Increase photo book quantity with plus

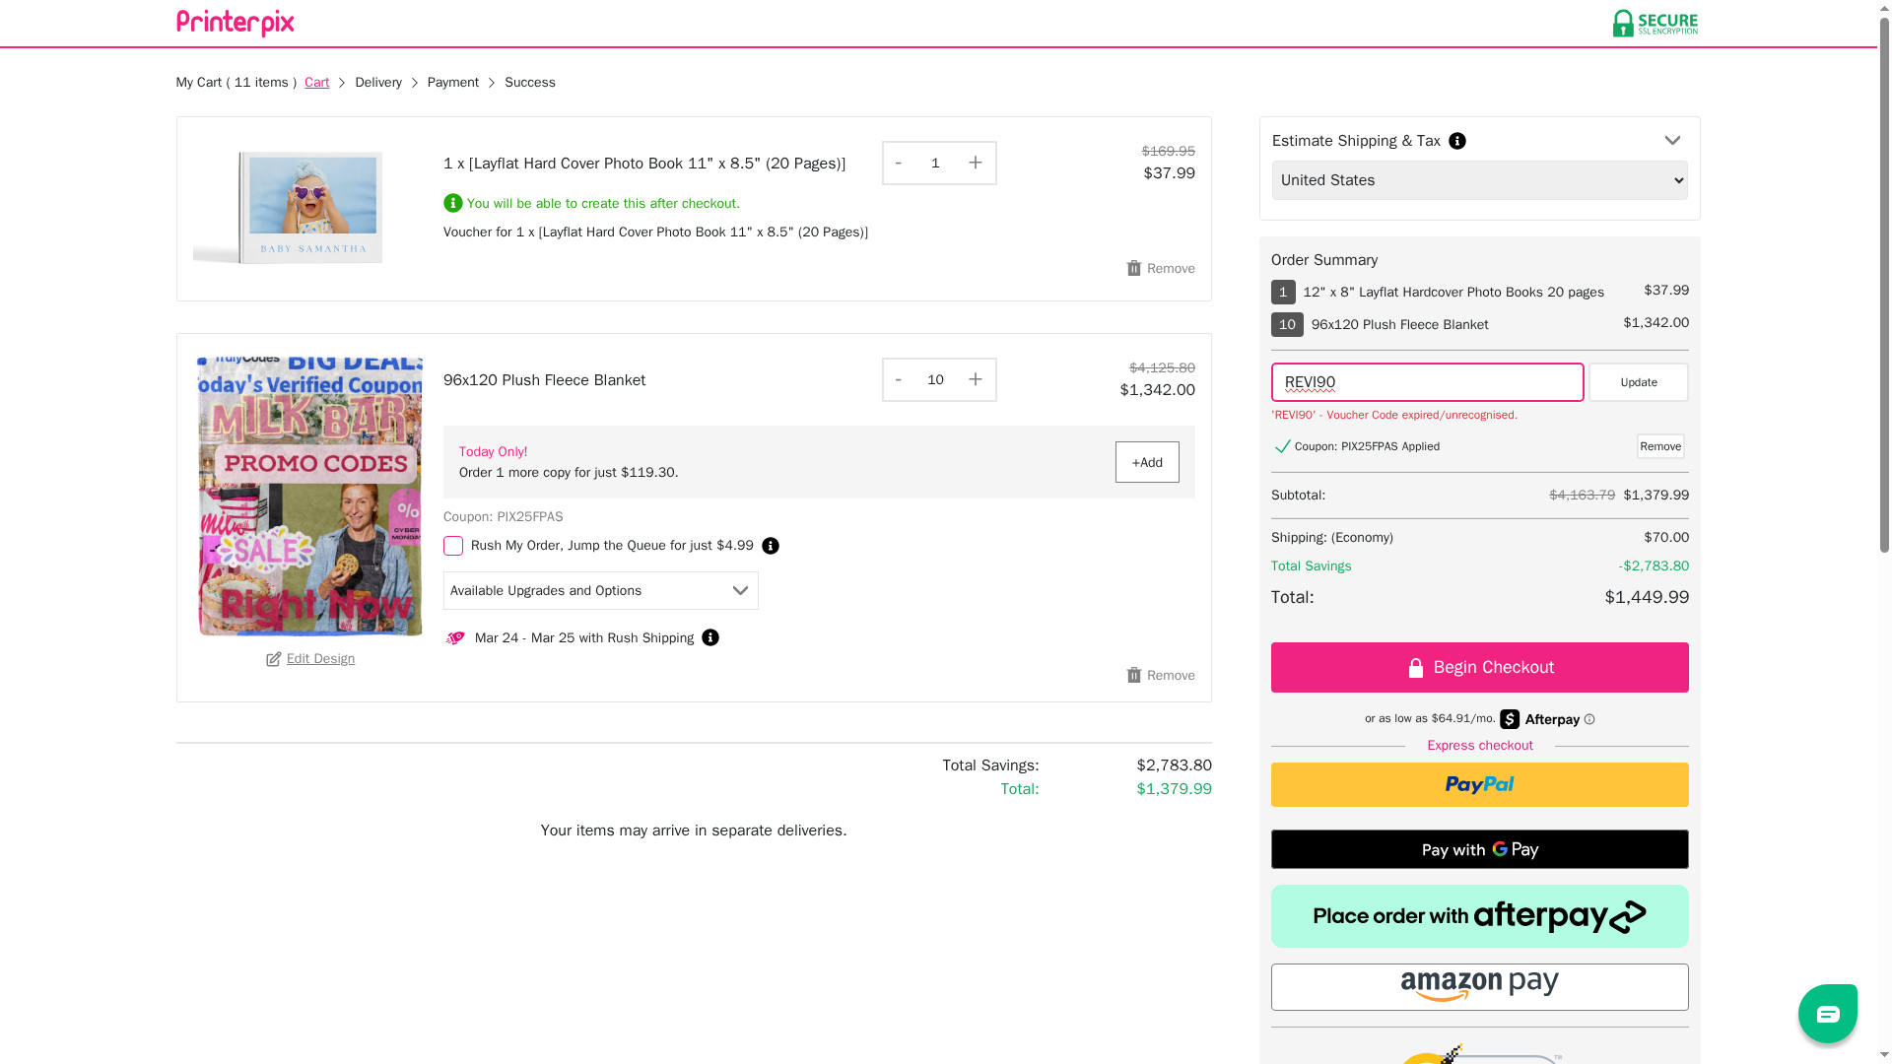[975, 163]
